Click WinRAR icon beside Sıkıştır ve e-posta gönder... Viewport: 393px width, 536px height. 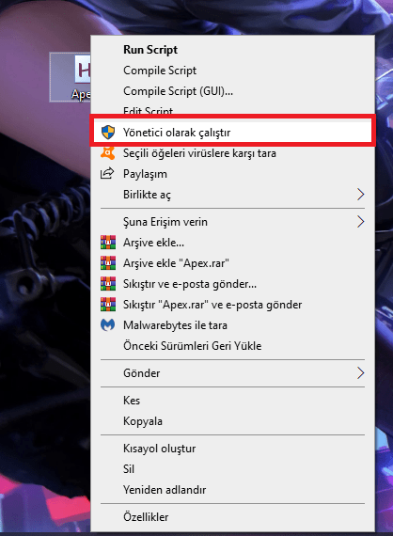point(108,283)
